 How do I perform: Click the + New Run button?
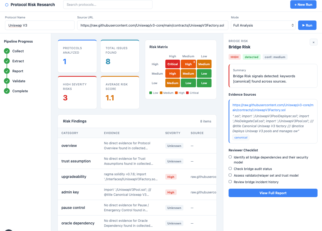coord(303,4)
